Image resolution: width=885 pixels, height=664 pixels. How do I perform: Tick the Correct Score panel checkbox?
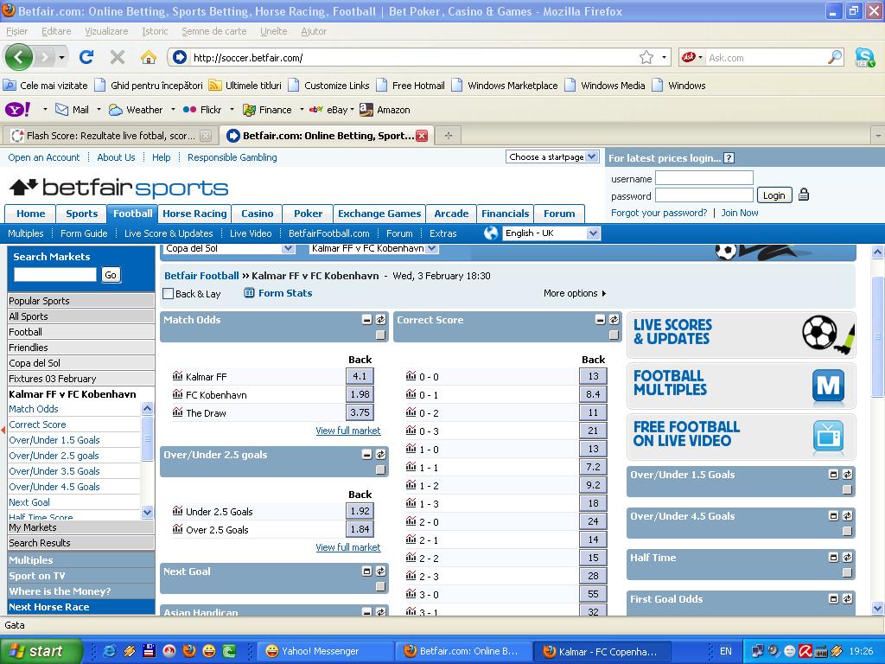[614, 335]
